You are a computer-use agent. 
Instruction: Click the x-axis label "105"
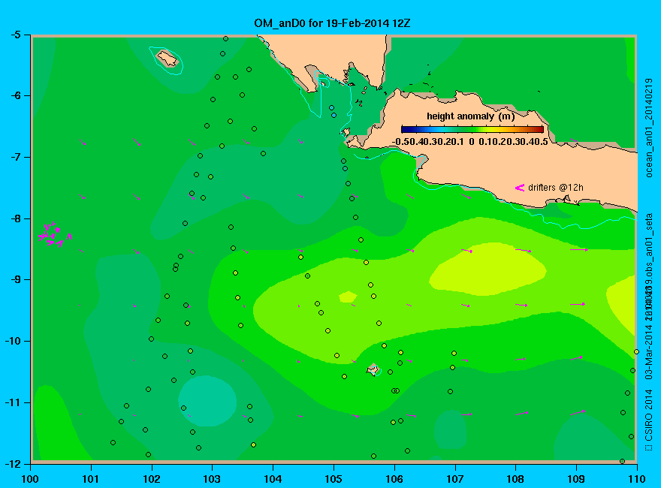pyautogui.click(x=334, y=479)
